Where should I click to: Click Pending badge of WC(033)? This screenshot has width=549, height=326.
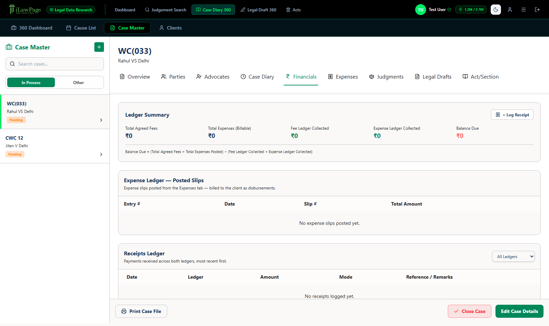[16, 120]
